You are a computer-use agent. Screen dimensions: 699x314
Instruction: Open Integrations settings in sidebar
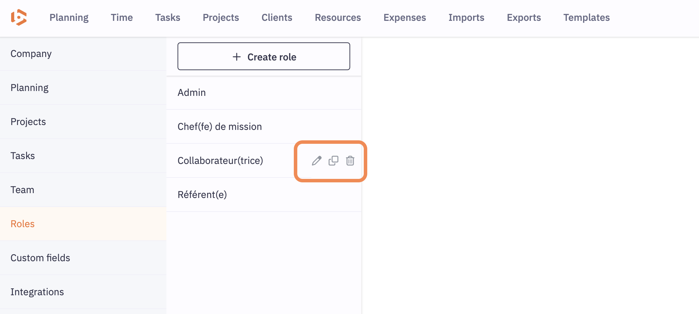(x=37, y=292)
